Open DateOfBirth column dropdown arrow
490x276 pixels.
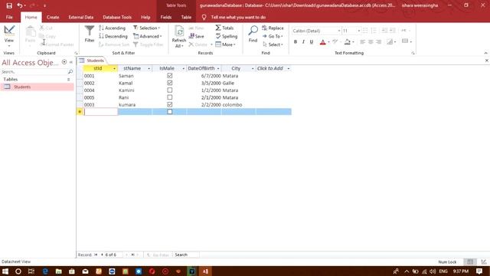click(x=218, y=68)
